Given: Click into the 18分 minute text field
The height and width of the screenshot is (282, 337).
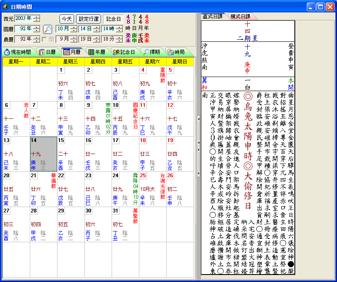Looking at the screenshot, I should (x=109, y=39).
